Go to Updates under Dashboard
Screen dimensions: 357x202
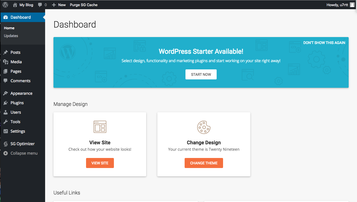point(11,36)
